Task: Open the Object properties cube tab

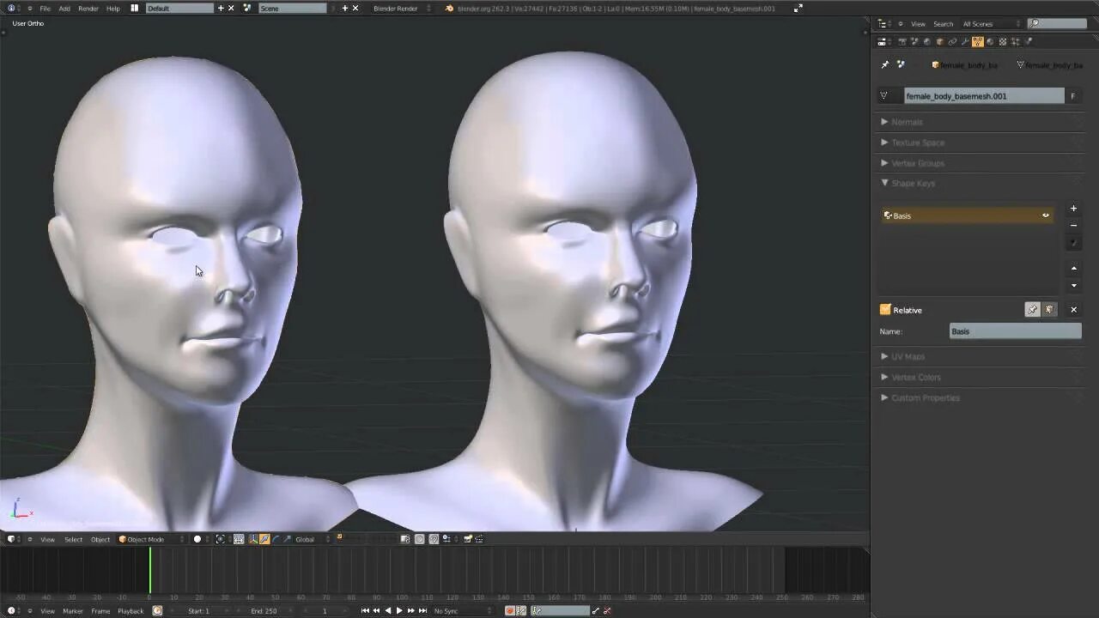Action: click(x=939, y=41)
